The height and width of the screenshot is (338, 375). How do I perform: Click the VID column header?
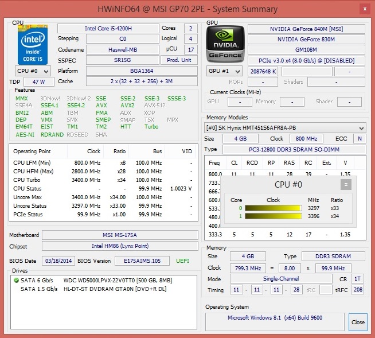point(181,151)
